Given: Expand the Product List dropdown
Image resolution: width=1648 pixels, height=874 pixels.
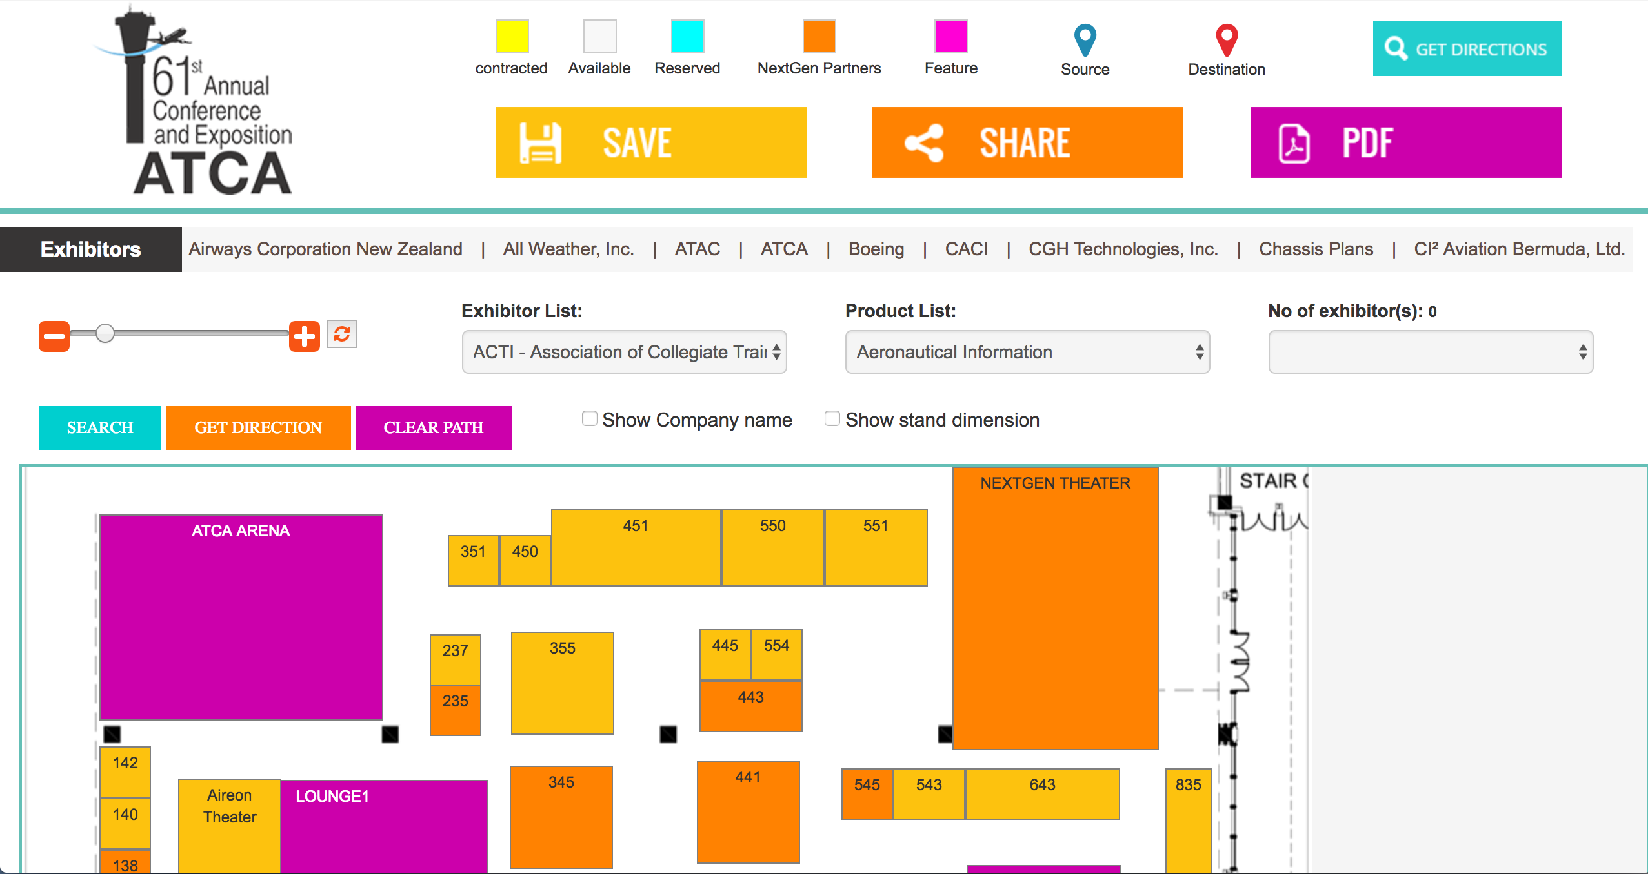Looking at the screenshot, I should (x=1027, y=352).
